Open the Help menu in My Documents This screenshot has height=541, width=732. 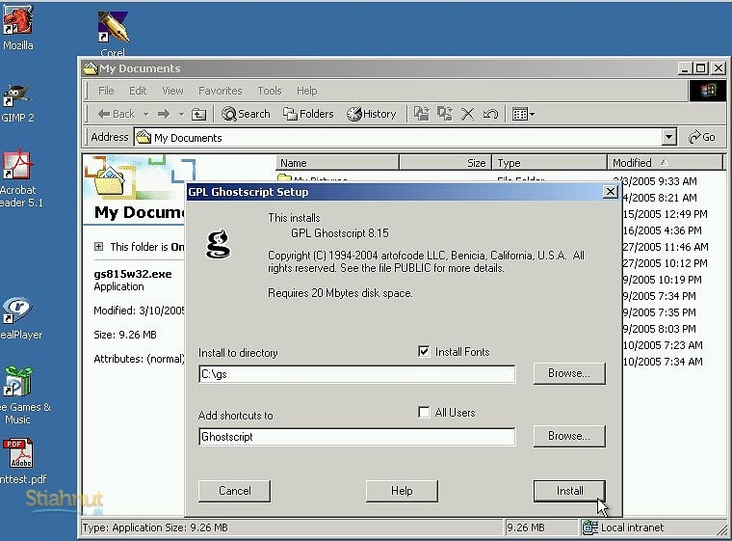pos(306,91)
